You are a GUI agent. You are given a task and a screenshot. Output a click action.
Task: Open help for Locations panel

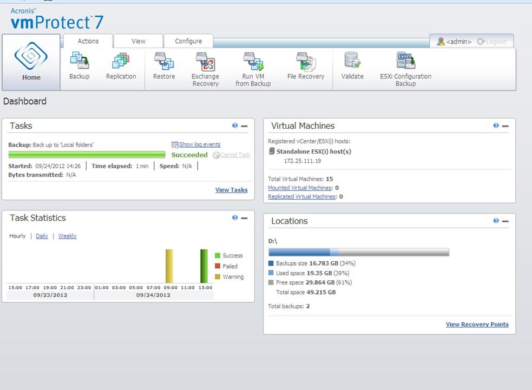(x=496, y=221)
